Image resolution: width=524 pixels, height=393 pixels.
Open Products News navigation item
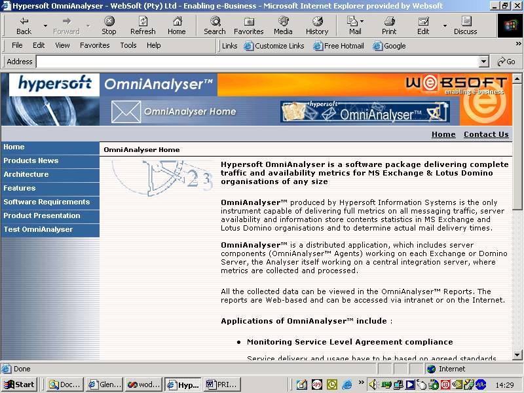(x=50, y=160)
